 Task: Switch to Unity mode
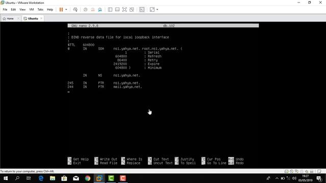(x=131, y=10)
